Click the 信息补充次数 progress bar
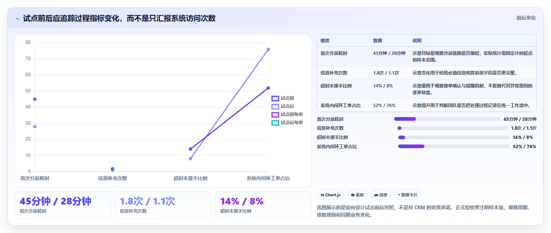 [453, 128]
